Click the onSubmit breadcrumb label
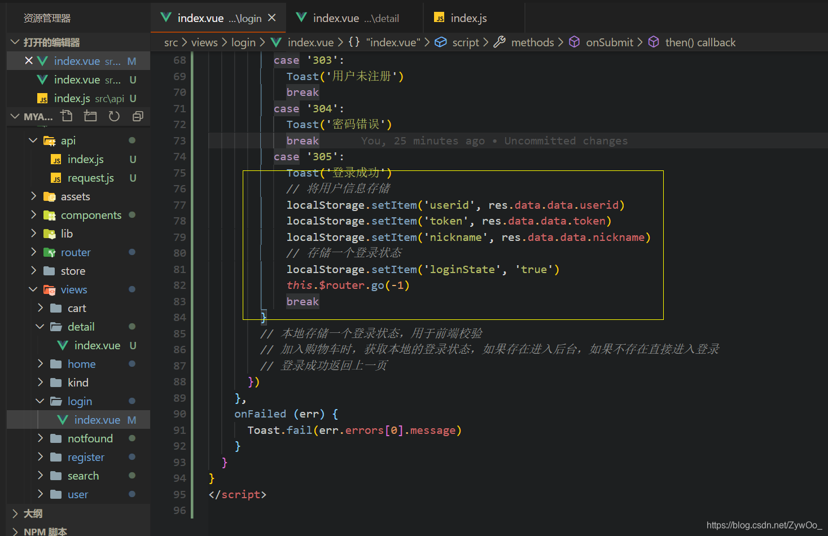The height and width of the screenshot is (536, 828). click(x=610, y=42)
